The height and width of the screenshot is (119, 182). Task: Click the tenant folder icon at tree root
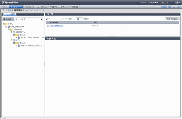click(x=6, y=24)
